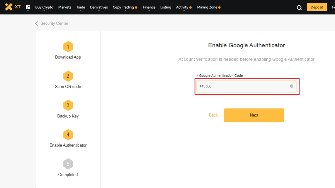Screen dimensions: 335x188
Task: Open the apps grid menu icon
Action: pos(28,7)
